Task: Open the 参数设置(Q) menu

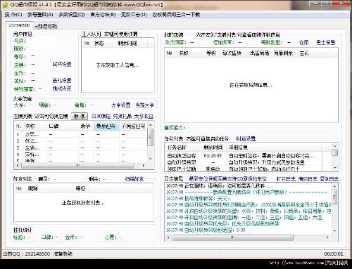Action: (x=72, y=15)
